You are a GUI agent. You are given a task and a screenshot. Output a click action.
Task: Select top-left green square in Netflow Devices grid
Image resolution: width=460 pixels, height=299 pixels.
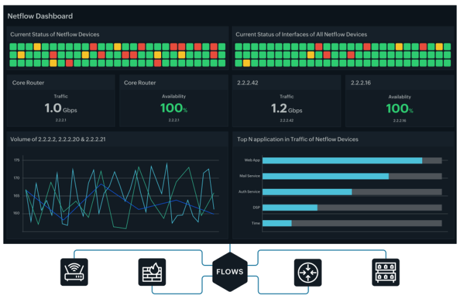point(13,47)
